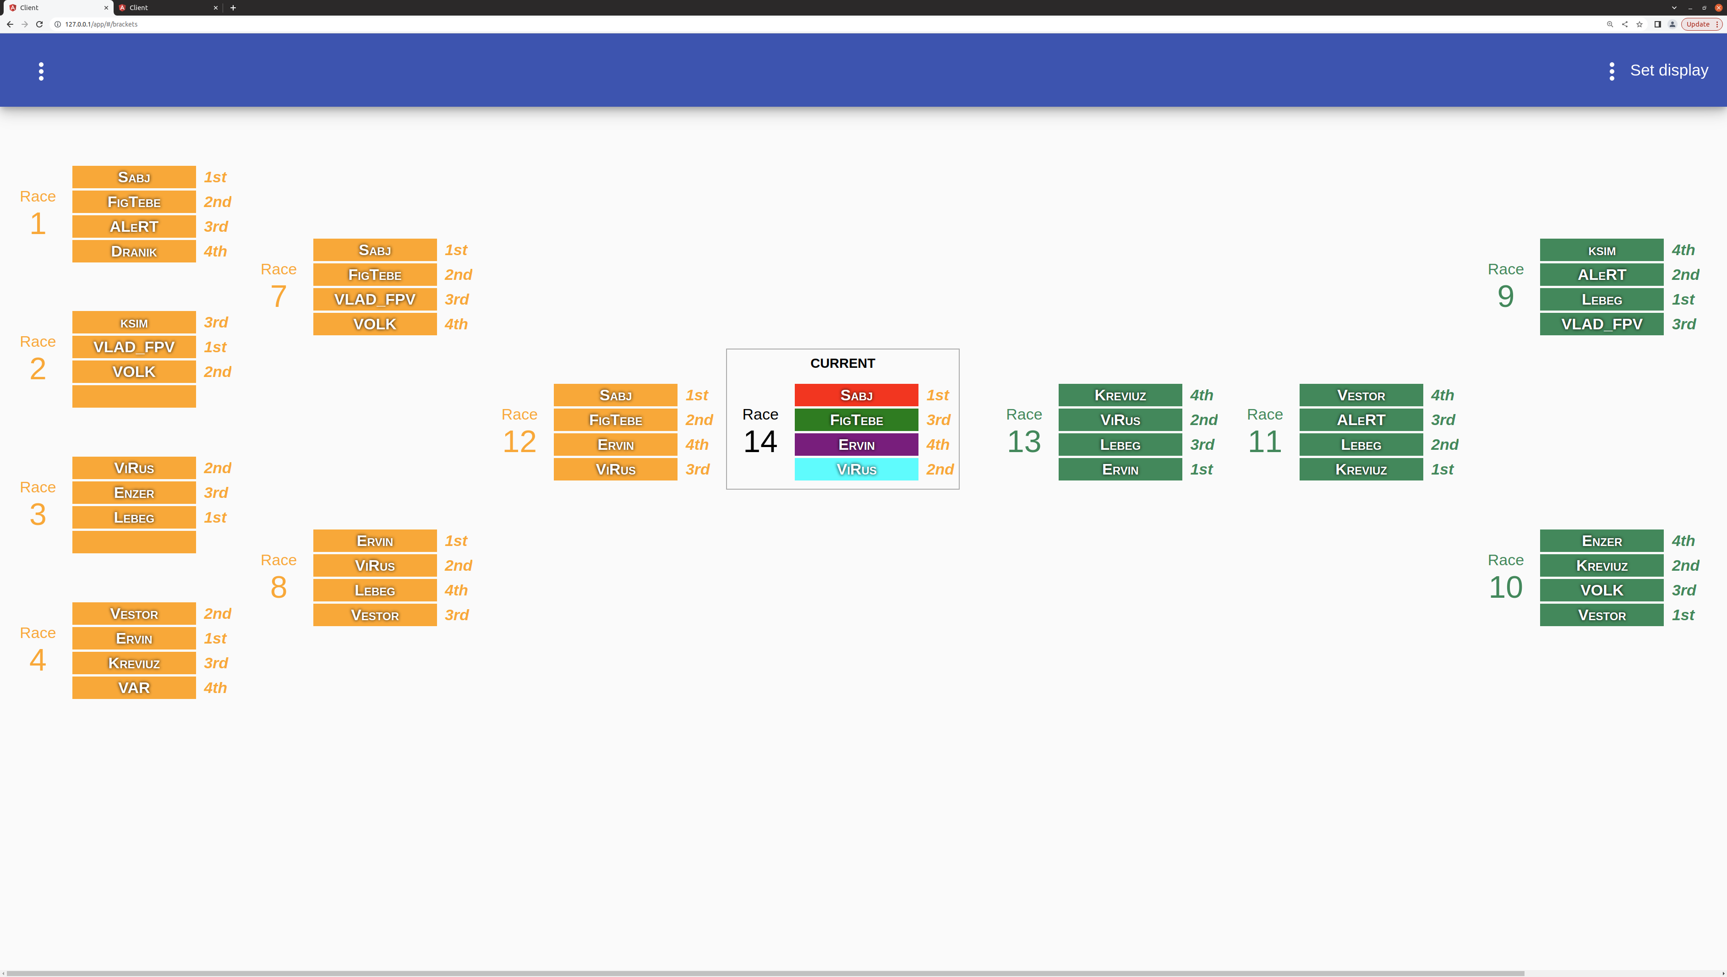The image size is (1727, 977).
Task: Click the browser profile avatar icon
Action: coord(1672,24)
